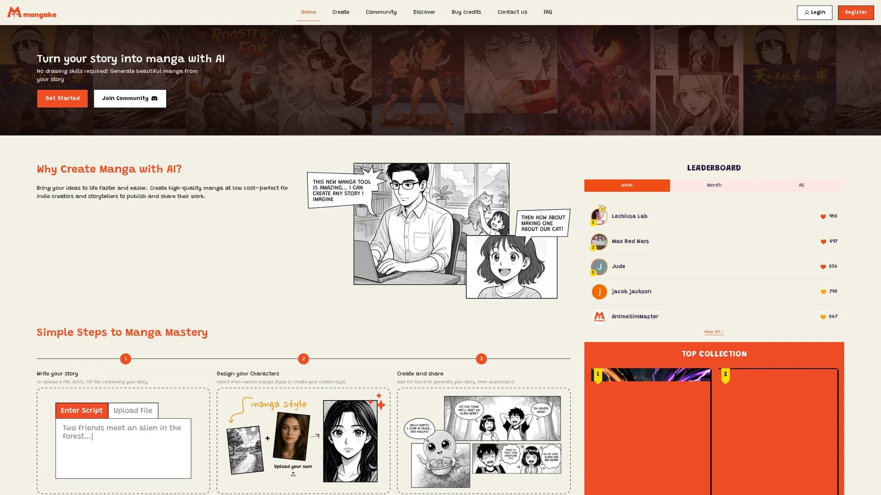Click the name jacob jackson
This screenshot has height=495, width=881.
tap(631, 291)
